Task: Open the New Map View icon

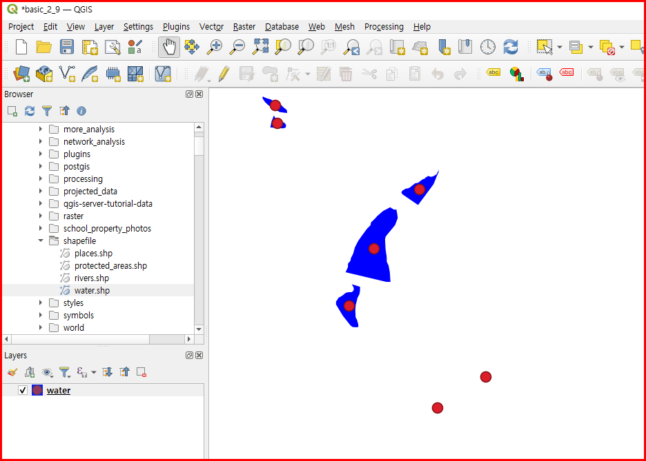Action: pos(397,47)
